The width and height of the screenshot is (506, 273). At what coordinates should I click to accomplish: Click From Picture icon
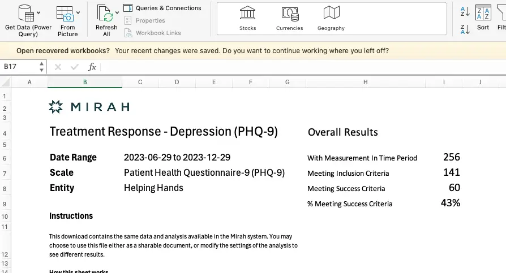point(65,14)
